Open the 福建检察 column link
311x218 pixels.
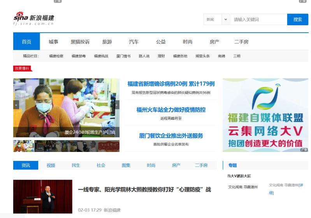pyautogui.click(x=56, y=56)
